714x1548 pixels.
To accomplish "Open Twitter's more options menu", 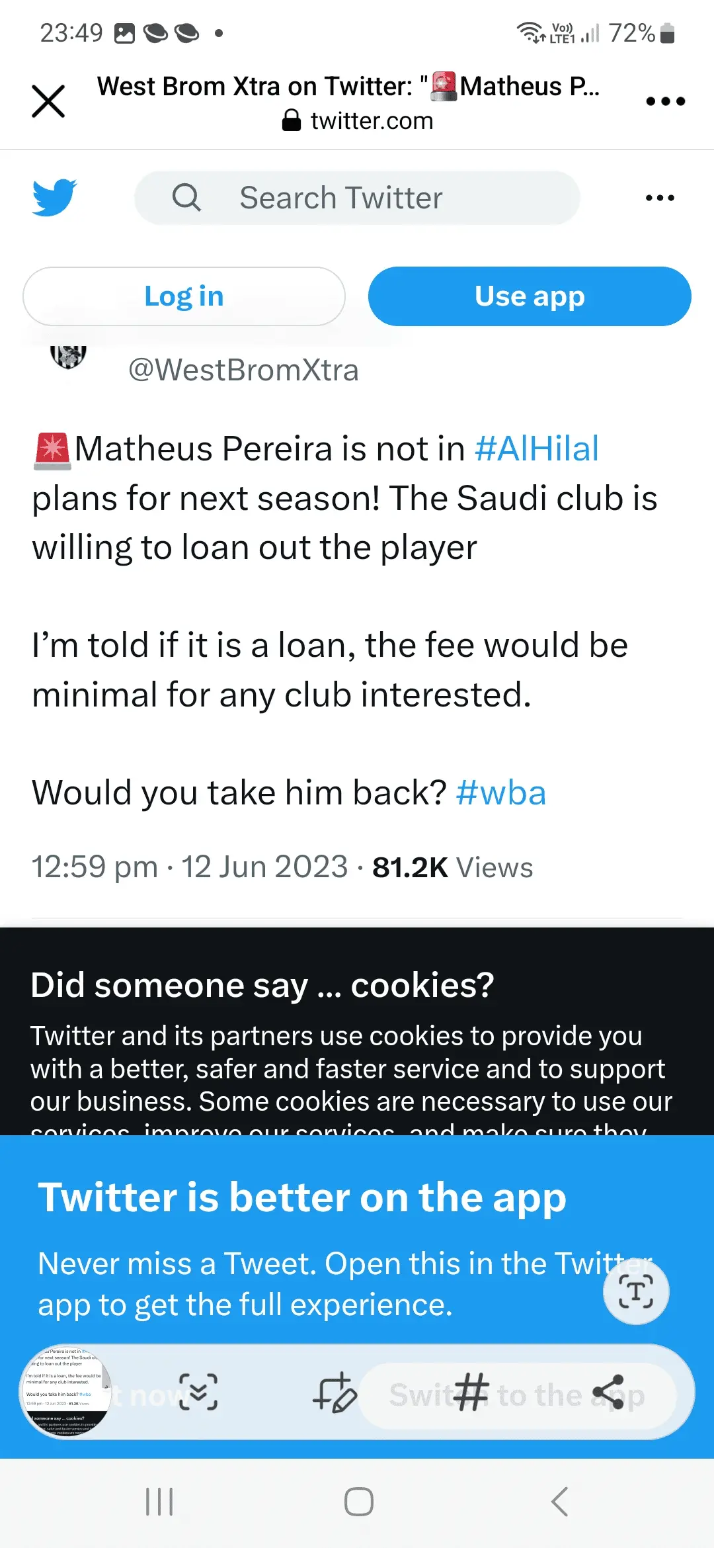I will pyautogui.click(x=660, y=198).
